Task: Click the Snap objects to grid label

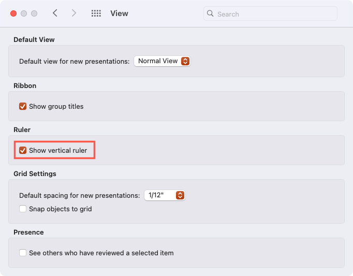Action: pyautogui.click(x=61, y=209)
